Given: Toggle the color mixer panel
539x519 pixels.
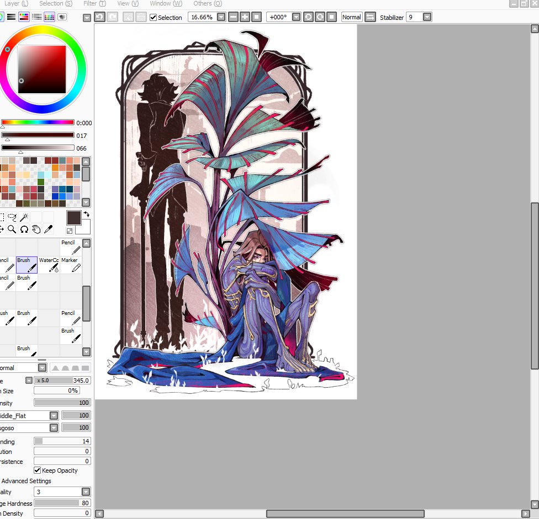Looking at the screenshot, I should click(x=37, y=17).
